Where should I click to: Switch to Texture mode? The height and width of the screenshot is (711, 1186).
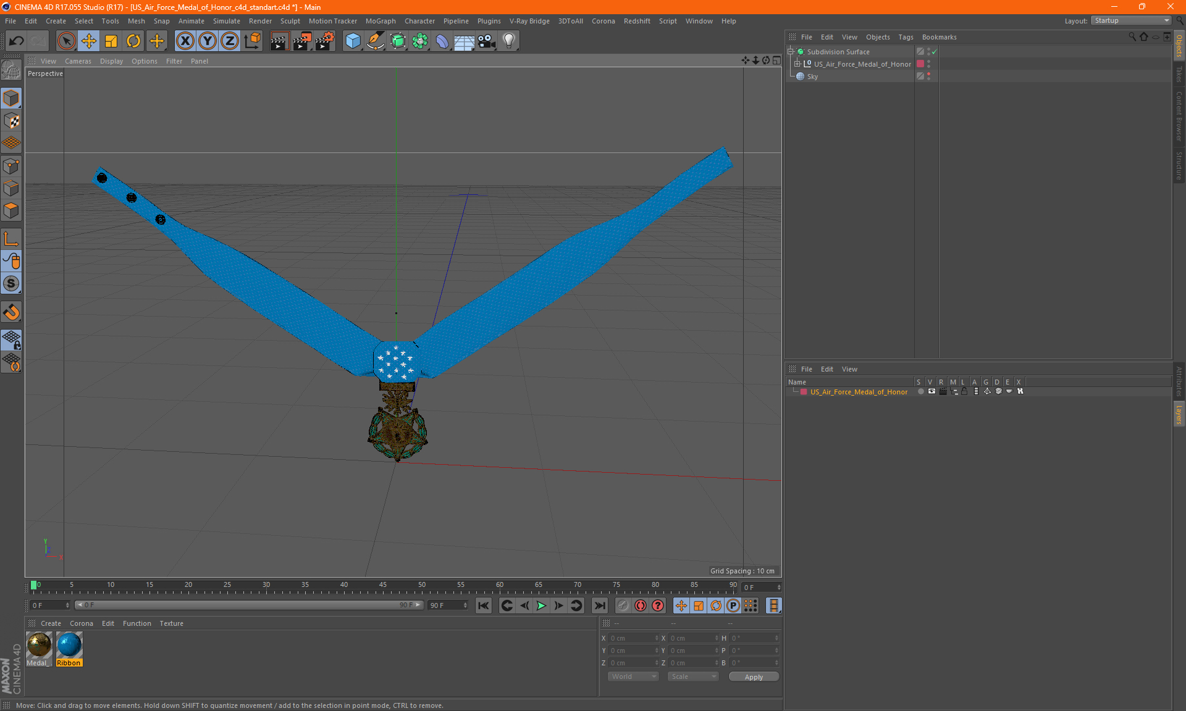(x=11, y=121)
